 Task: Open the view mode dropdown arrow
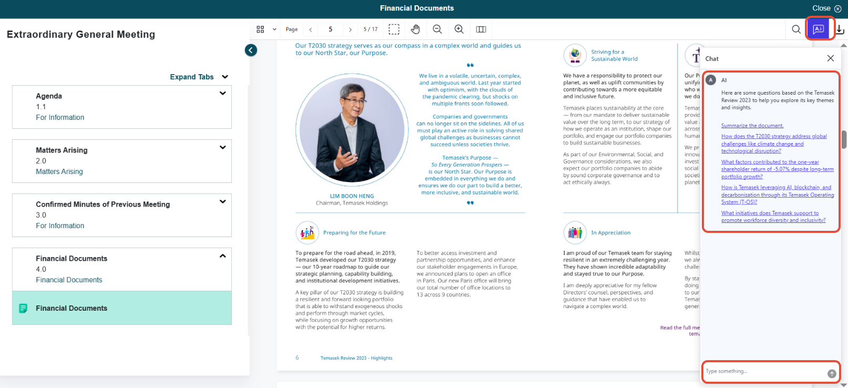[x=274, y=29]
